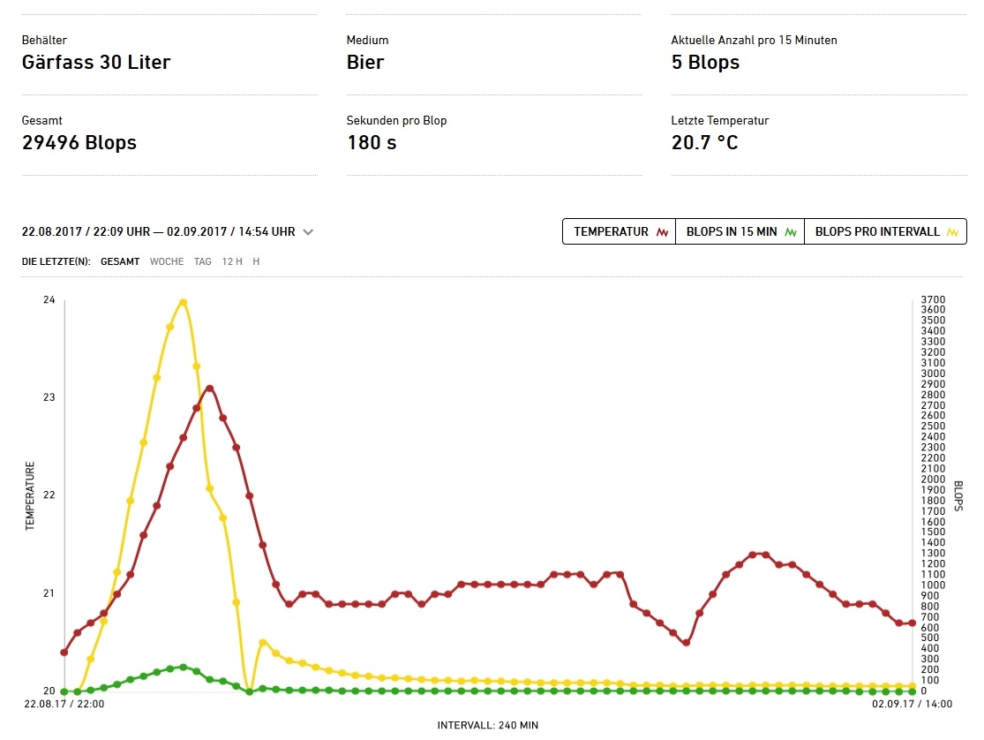Viewport: 984px width, 740px height.
Task: Select the single H time range
Action: (257, 261)
